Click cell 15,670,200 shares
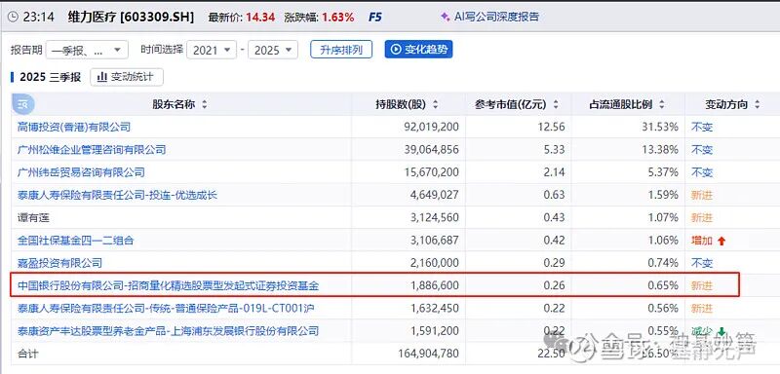 click(x=432, y=172)
